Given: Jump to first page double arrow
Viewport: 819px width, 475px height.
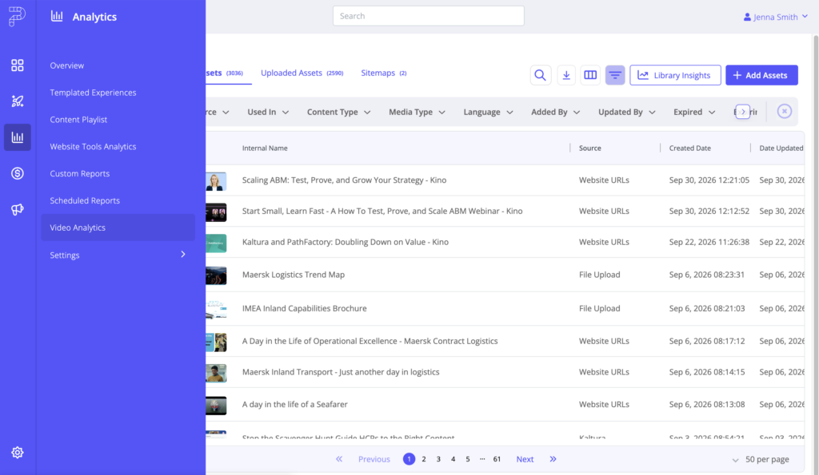Looking at the screenshot, I should pos(339,459).
